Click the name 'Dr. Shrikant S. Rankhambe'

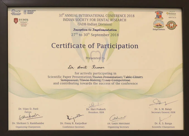coord(28,123)
